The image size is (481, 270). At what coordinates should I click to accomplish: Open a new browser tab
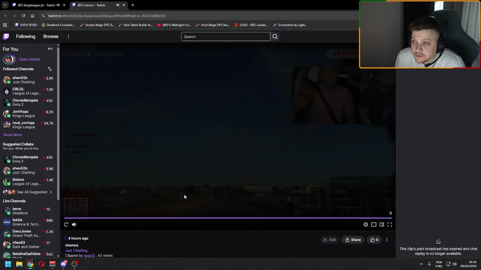point(133,5)
